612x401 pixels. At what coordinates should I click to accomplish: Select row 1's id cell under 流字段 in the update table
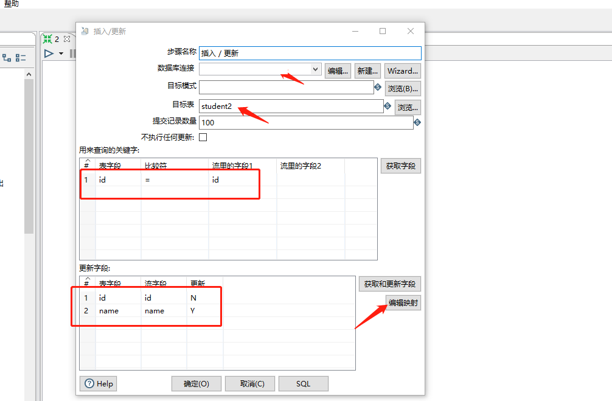pos(164,298)
